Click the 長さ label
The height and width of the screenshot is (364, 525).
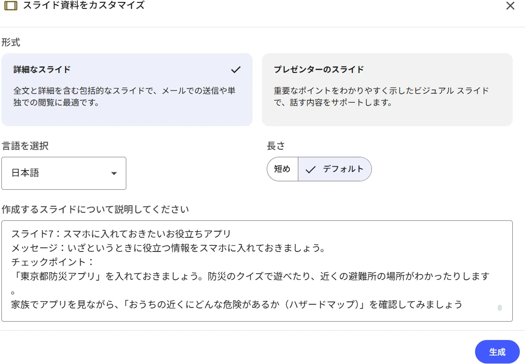tap(276, 146)
